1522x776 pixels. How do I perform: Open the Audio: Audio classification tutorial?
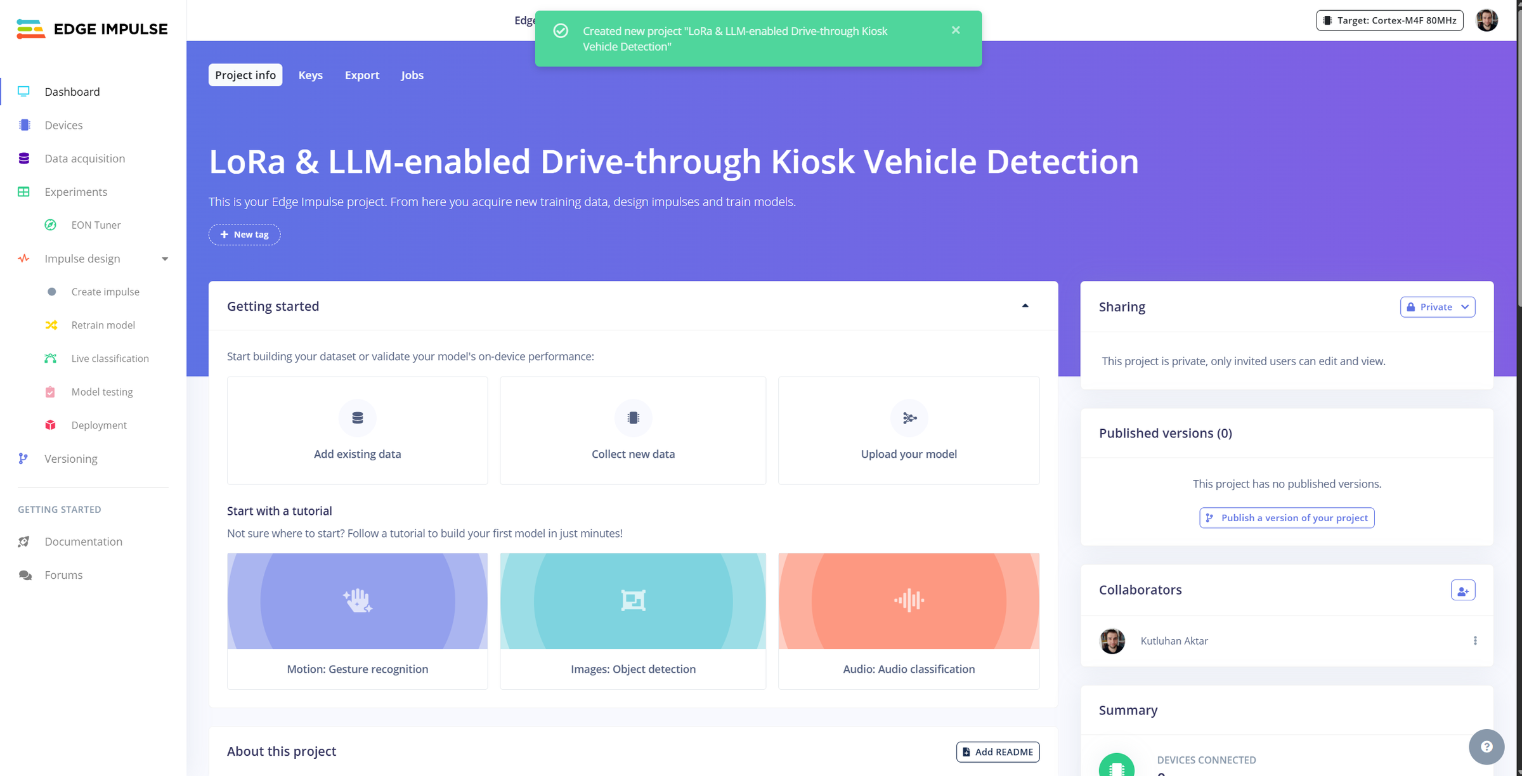click(x=909, y=621)
